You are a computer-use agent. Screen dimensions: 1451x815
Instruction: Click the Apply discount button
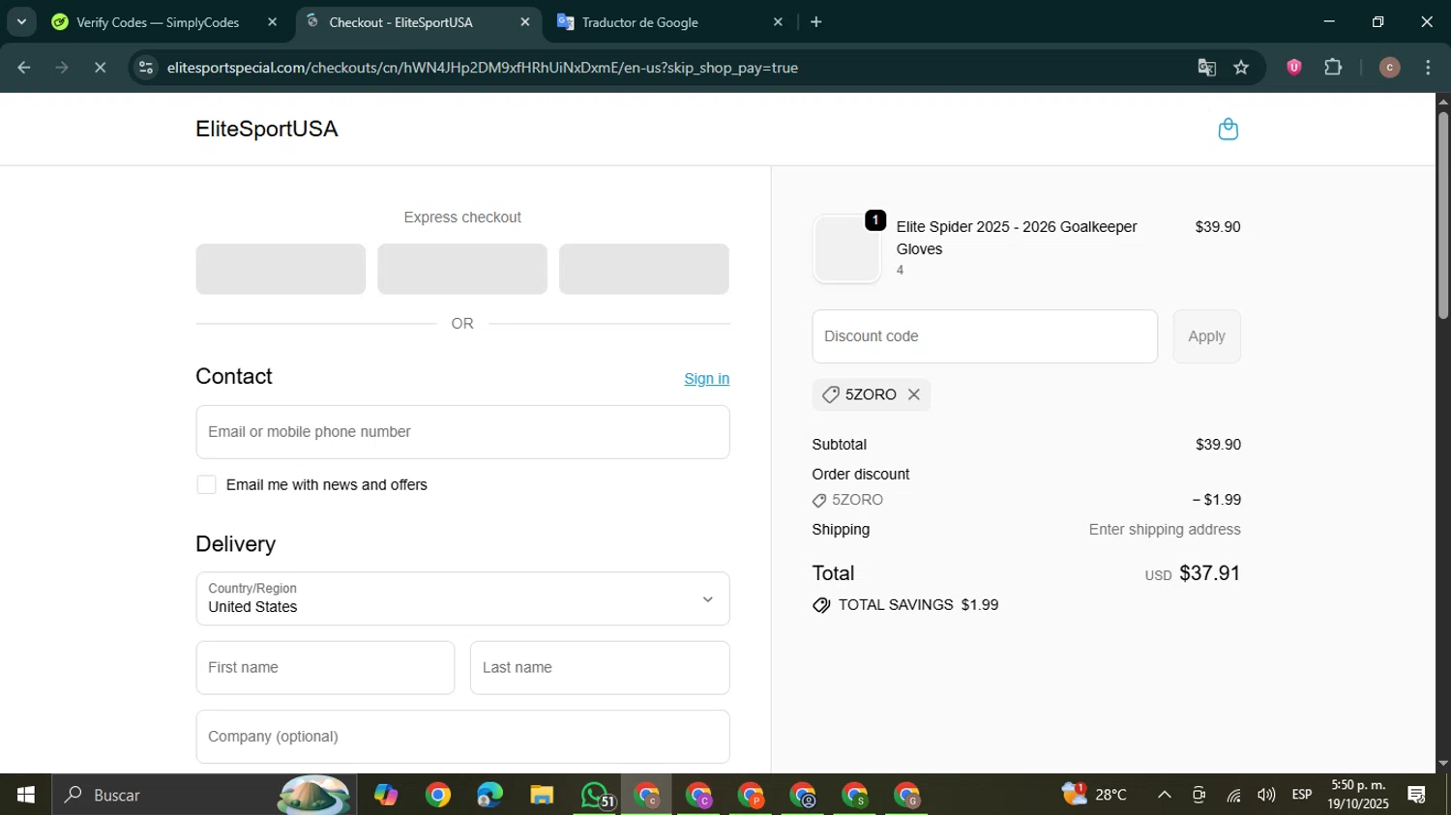1206,336
